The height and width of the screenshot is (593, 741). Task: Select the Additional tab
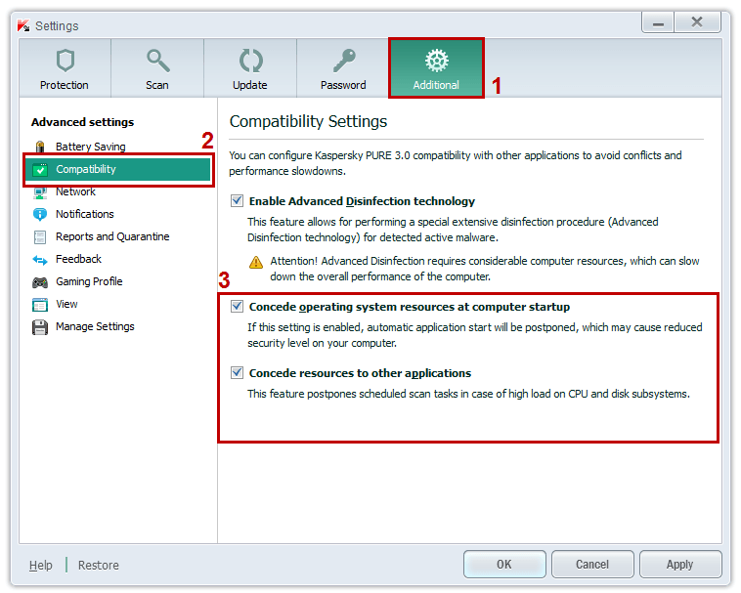point(437,68)
